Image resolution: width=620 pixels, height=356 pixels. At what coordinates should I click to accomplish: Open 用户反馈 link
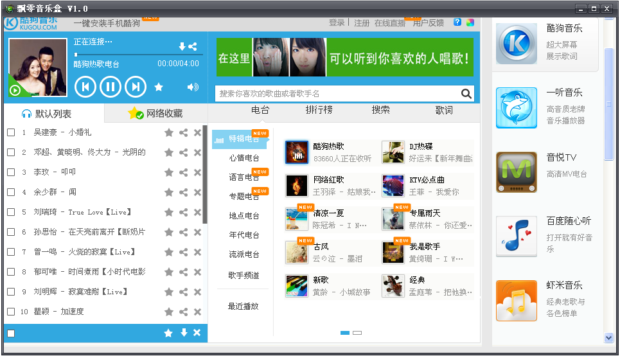click(x=429, y=23)
